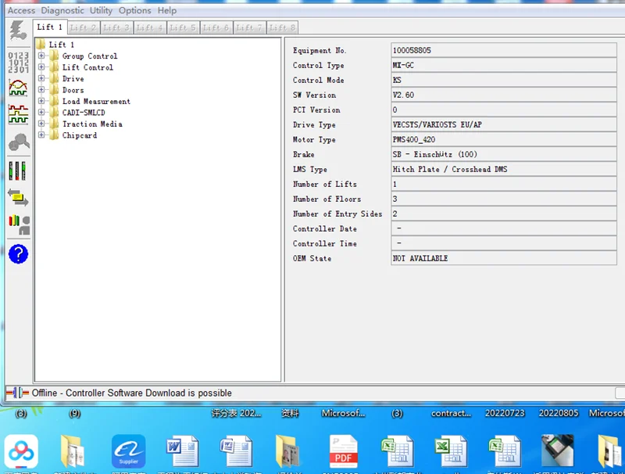
Task: Open the digital signal trace tool
Action: 18,114
